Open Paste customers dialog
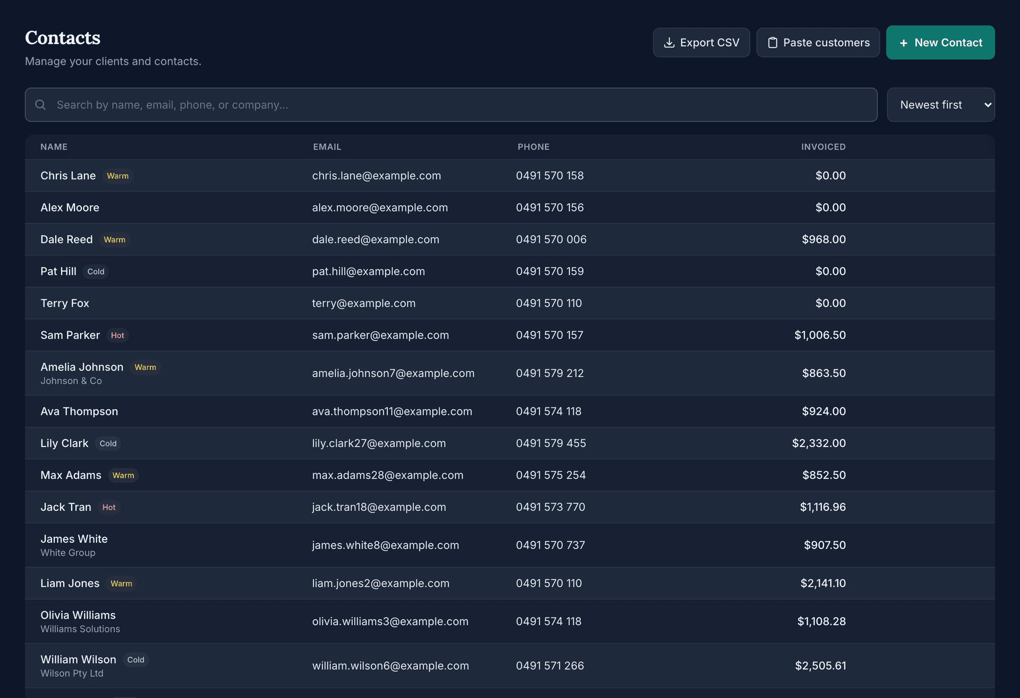This screenshot has height=698, width=1020. click(x=818, y=43)
